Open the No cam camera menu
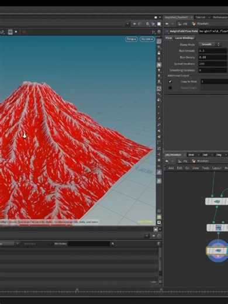The width and height of the screenshot is (228, 304). click(147, 39)
